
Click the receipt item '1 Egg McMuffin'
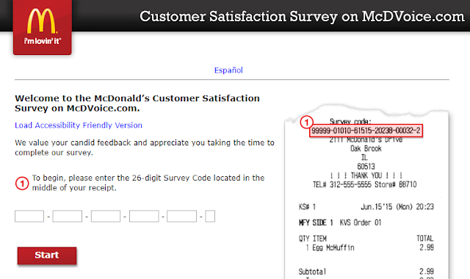pos(330,248)
